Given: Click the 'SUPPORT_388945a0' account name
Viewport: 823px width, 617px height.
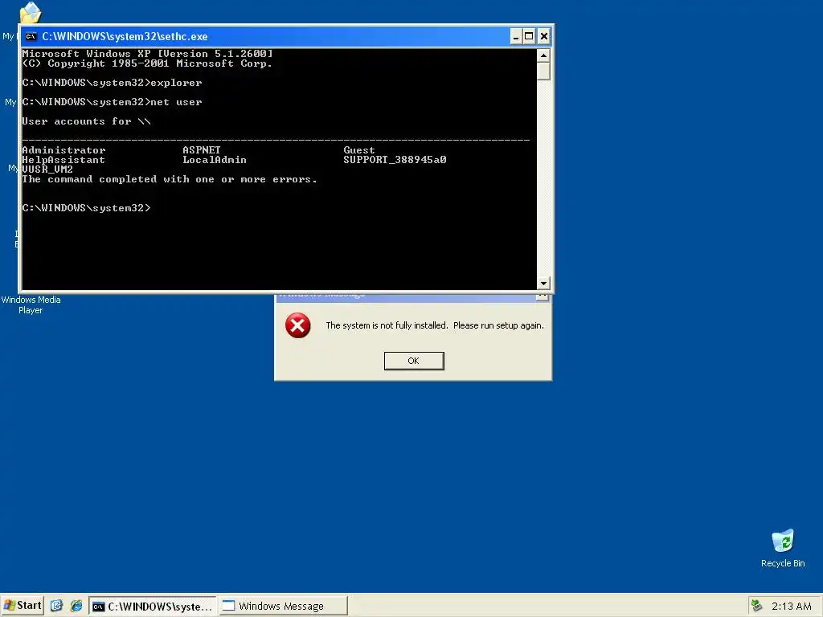Looking at the screenshot, I should (395, 160).
